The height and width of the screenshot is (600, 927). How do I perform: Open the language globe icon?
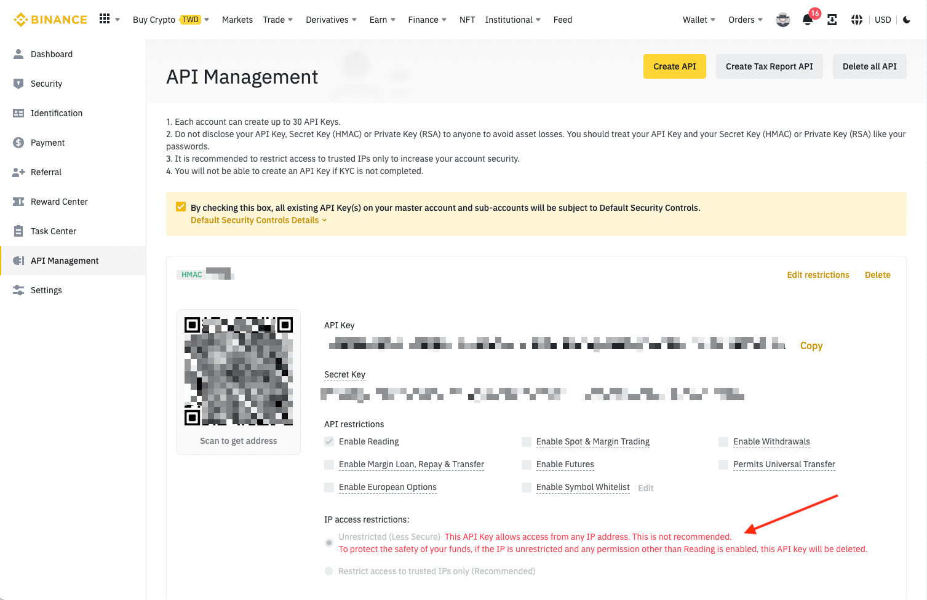pyautogui.click(x=856, y=20)
